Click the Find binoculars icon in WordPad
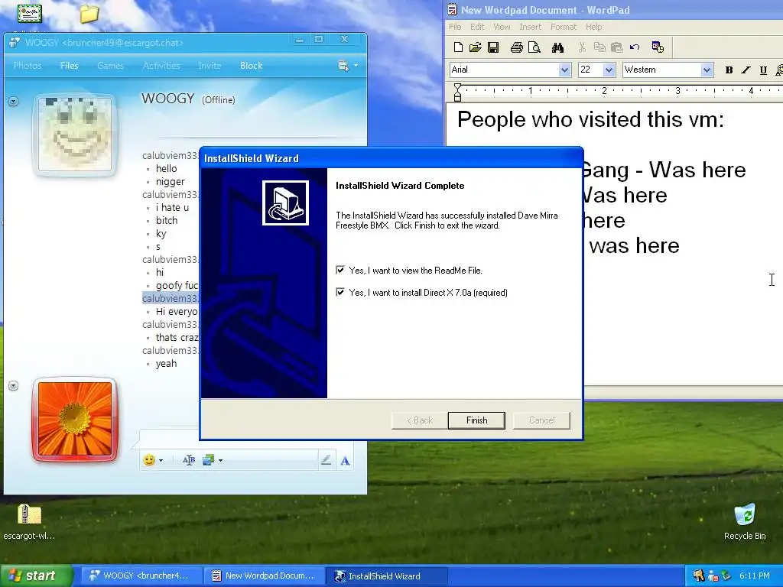The width and height of the screenshot is (783, 587). point(557,47)
